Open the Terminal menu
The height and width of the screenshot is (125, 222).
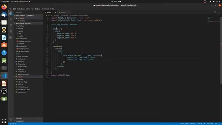45,9
